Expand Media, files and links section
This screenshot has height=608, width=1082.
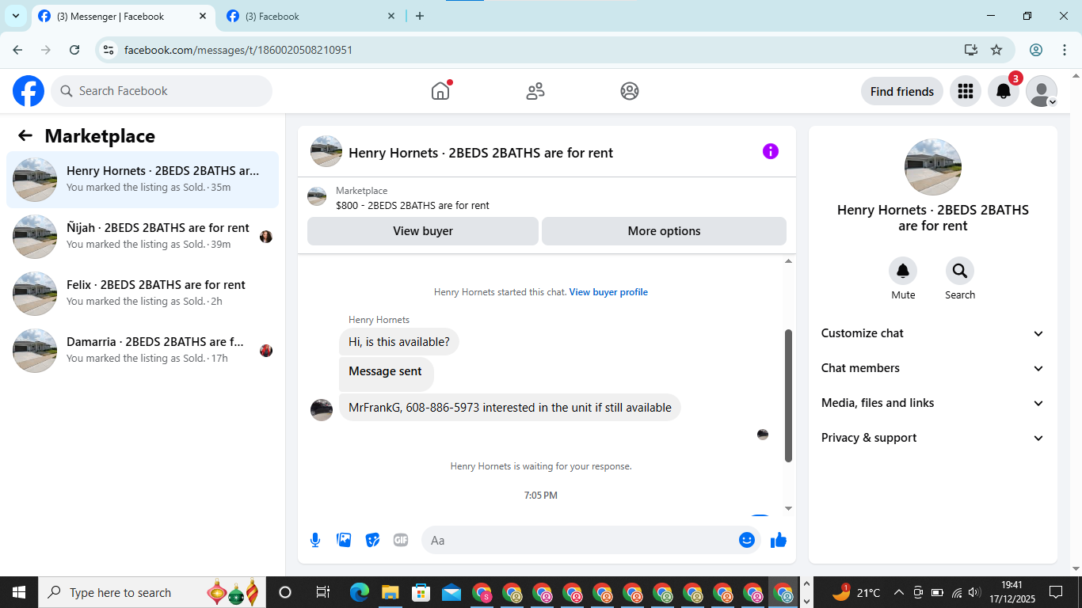tap(933, 403)
